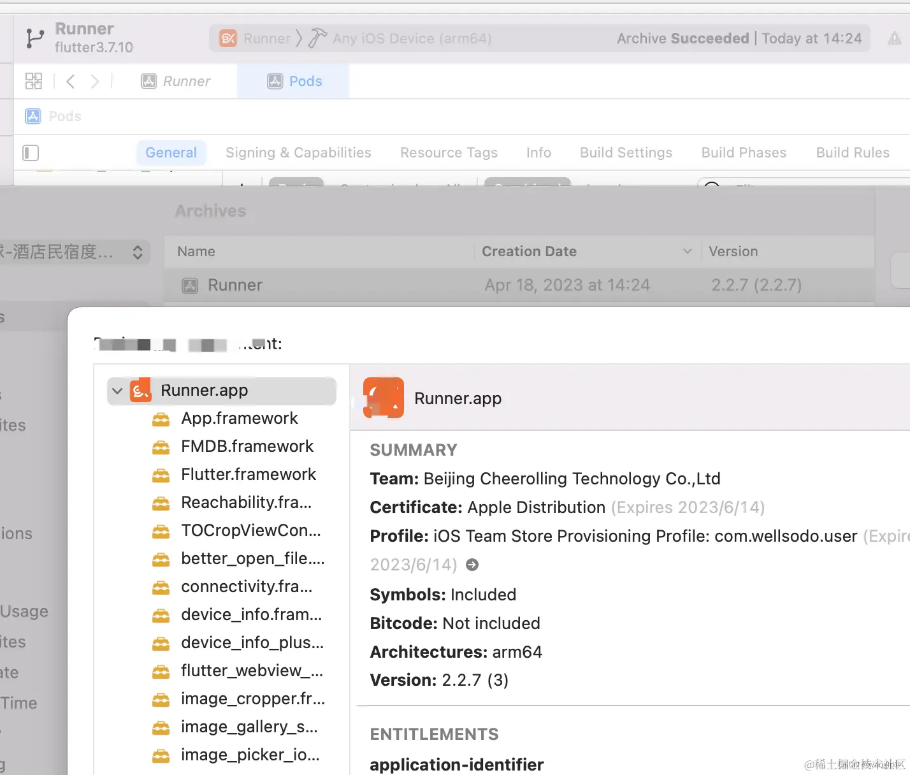Click the source control branch icon
The height and width of the screenshot is (775, 910).
[x=34, y=38]
